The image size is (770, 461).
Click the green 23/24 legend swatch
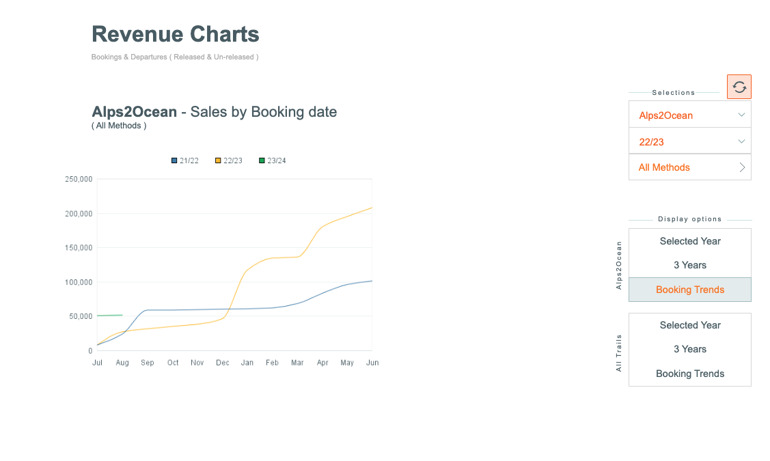click(262, 161)
